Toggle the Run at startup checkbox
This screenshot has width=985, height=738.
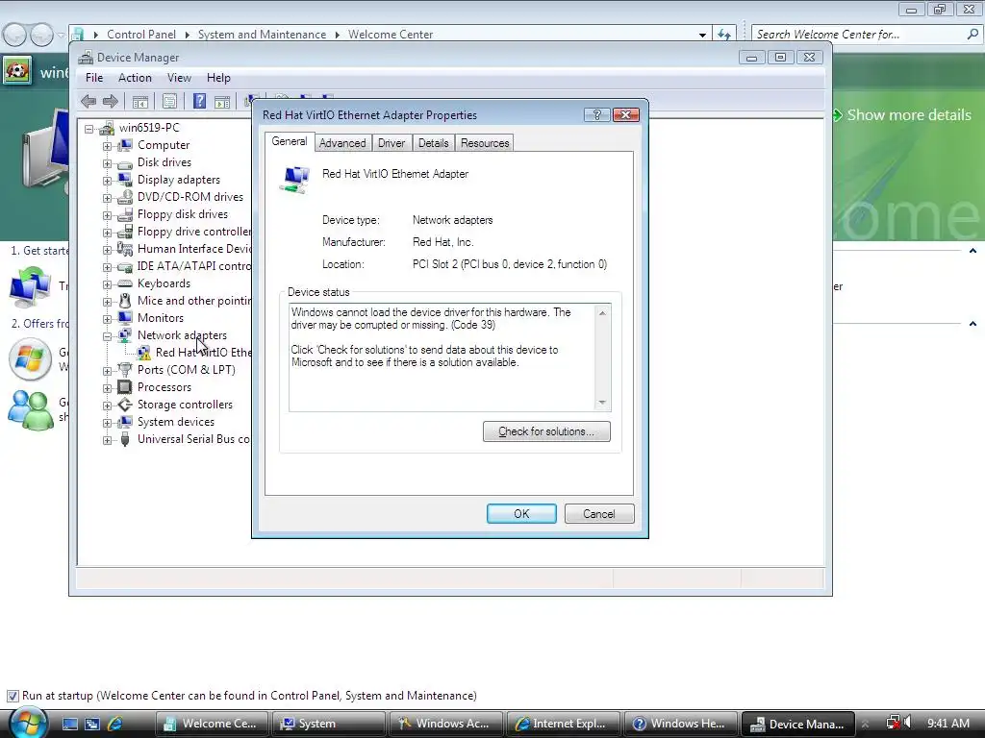13,696
